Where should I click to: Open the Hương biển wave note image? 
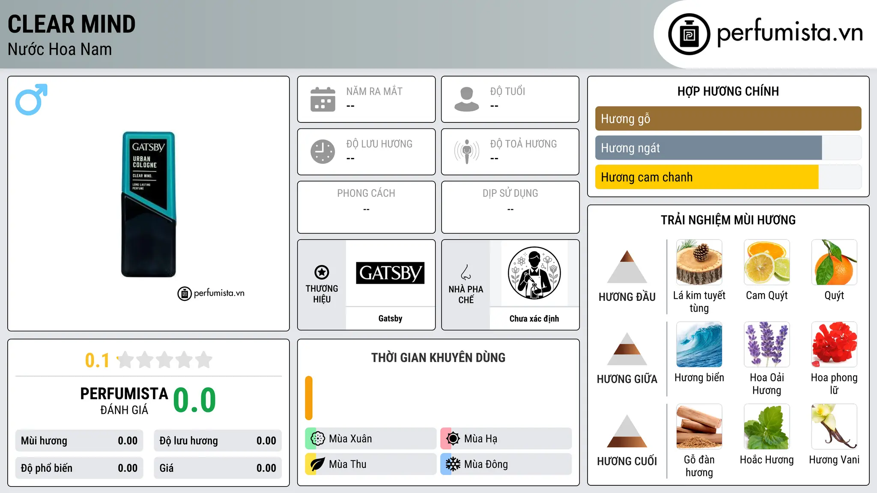point(699,345)
